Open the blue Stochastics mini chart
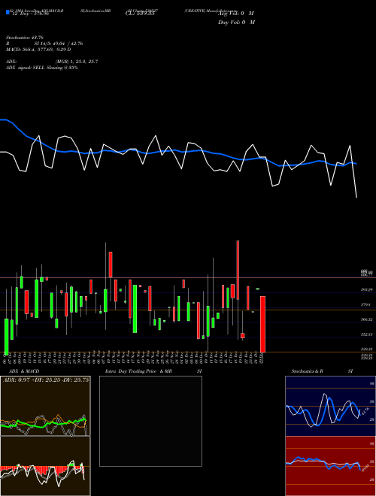Image resolution: width=376 pixels, height=496 pixels. pos(330,406)
